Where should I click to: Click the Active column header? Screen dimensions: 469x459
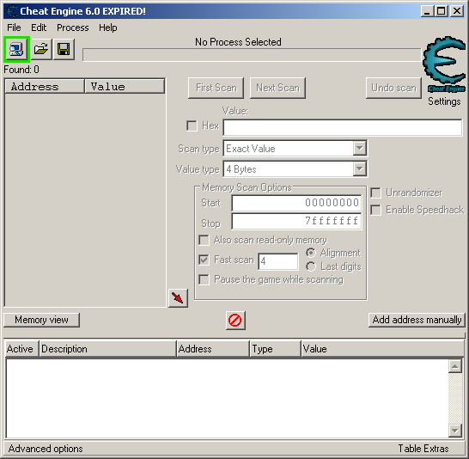point(21,349)
